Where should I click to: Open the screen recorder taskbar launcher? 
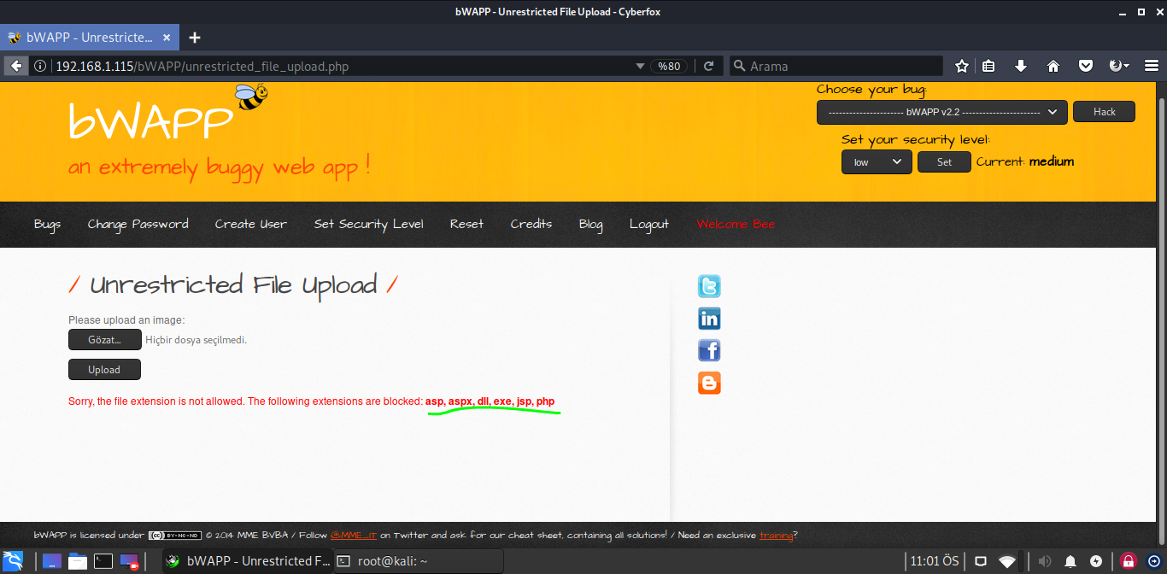tap(129, 561)
